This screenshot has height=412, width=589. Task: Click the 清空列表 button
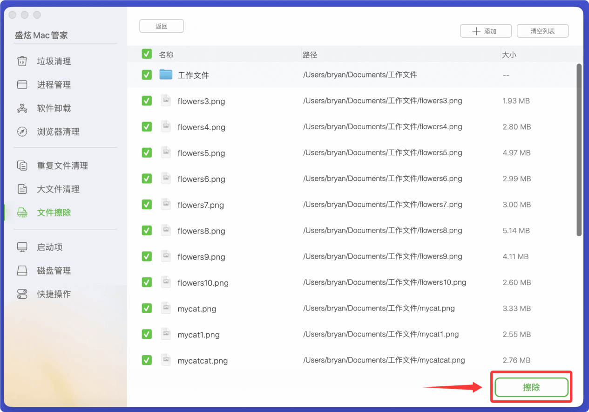[x=542, y=31]
